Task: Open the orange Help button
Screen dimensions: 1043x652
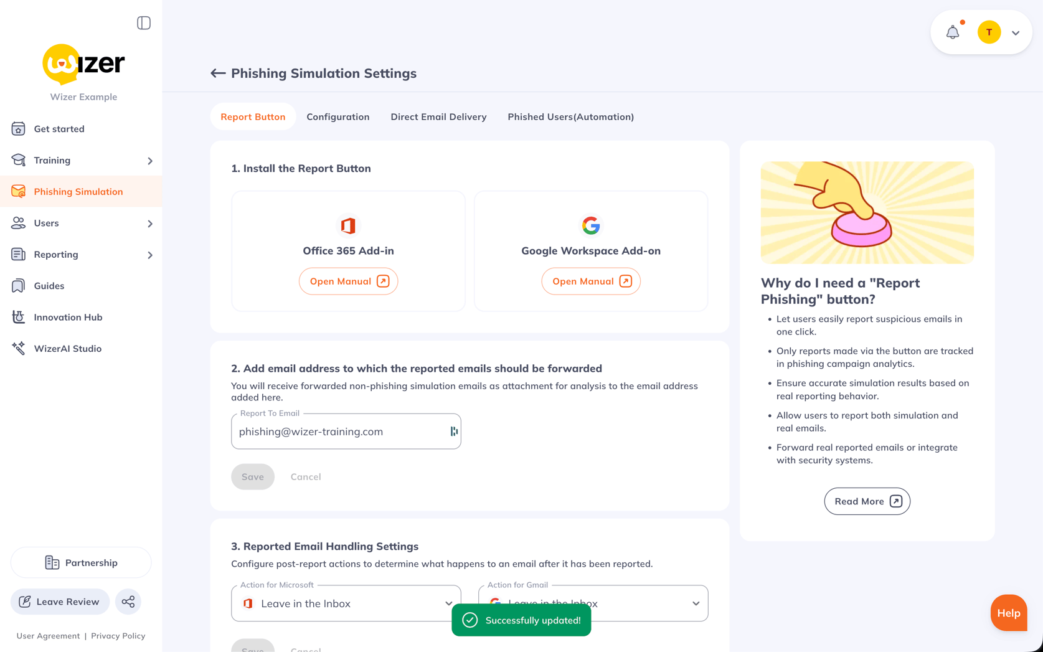Action: [1008, 613]
